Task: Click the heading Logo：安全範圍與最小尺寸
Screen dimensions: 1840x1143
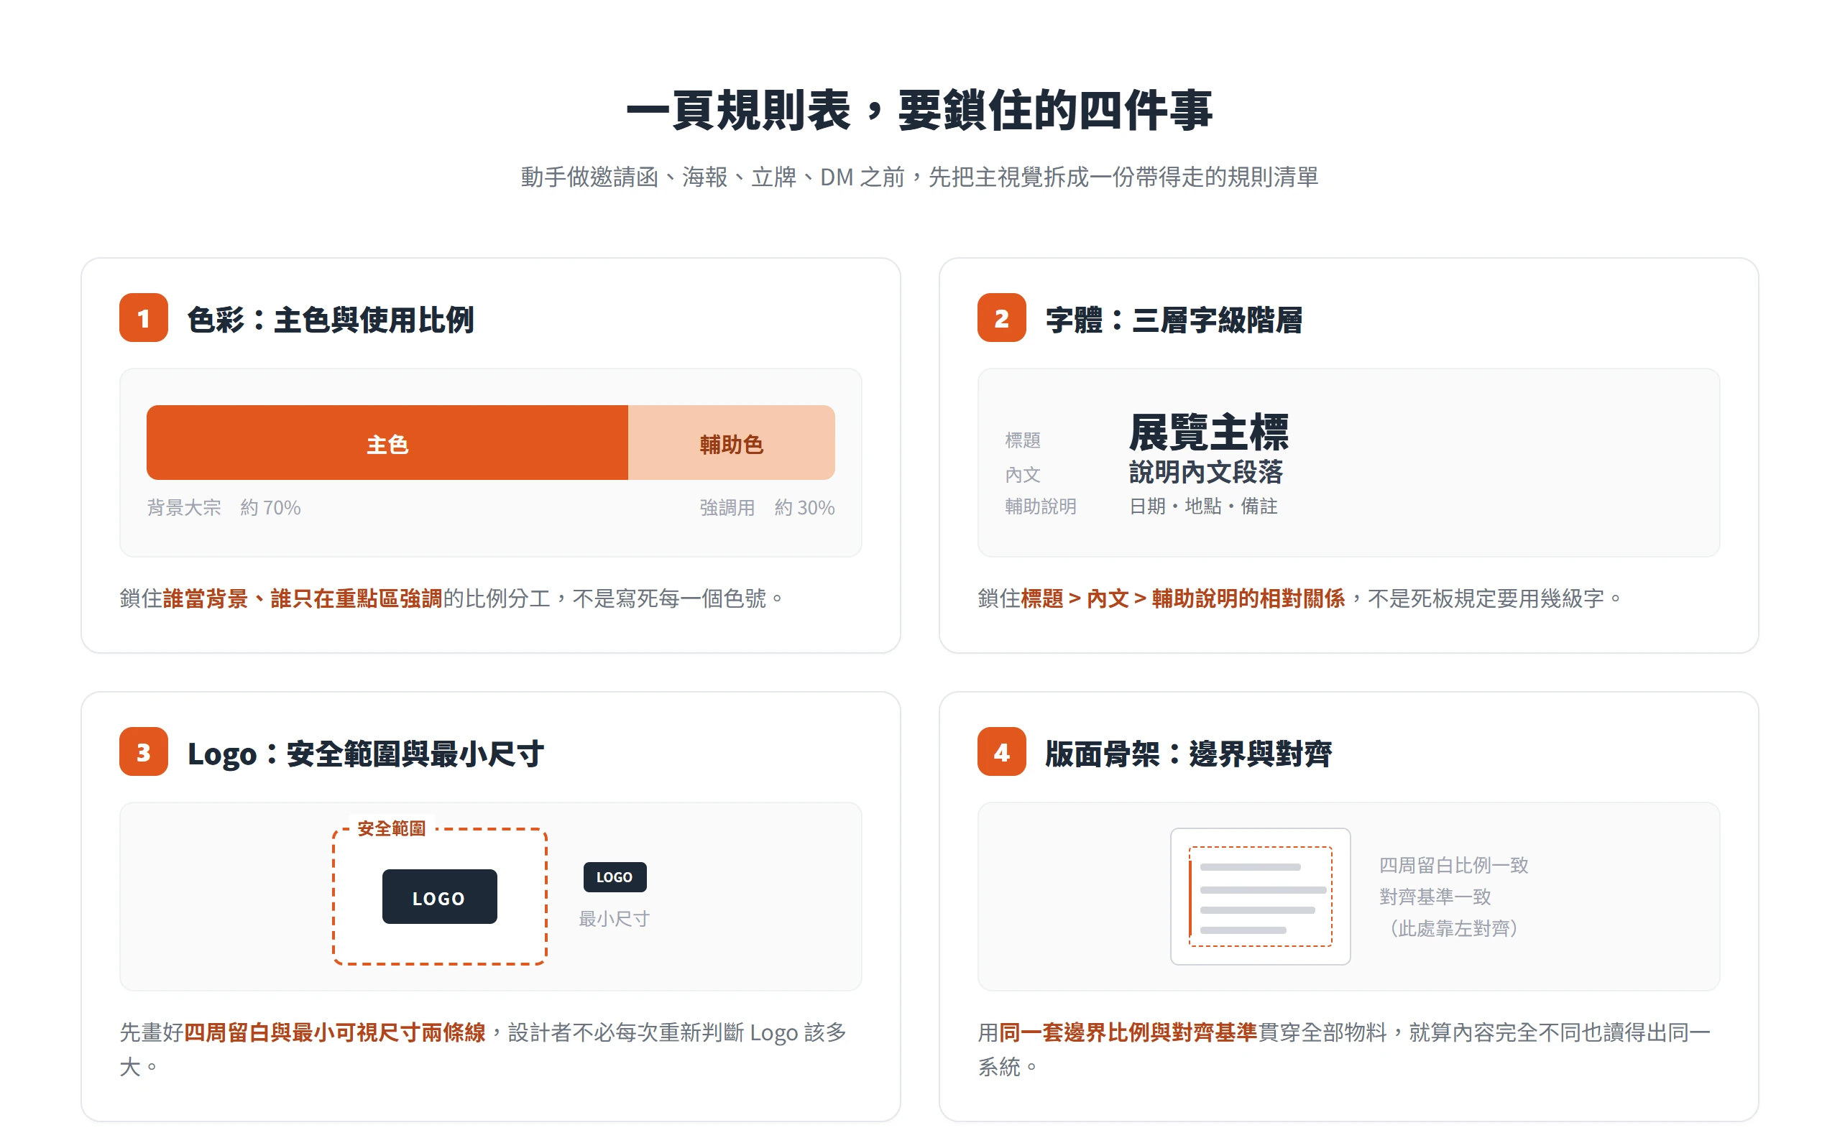Action: coord(365,754)
